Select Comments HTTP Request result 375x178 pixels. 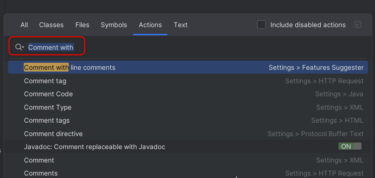click(188, 173)
